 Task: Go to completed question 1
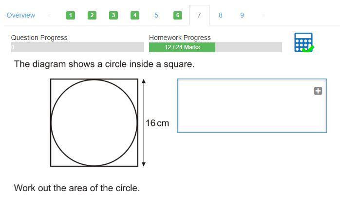(71, 15)
